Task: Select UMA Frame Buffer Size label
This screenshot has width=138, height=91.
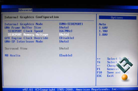Action: coord(23,28)
